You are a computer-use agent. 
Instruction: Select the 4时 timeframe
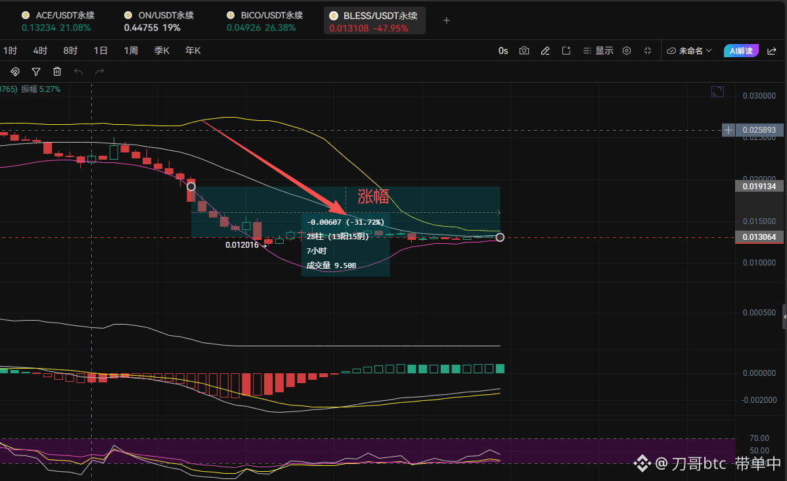[40, 51]
